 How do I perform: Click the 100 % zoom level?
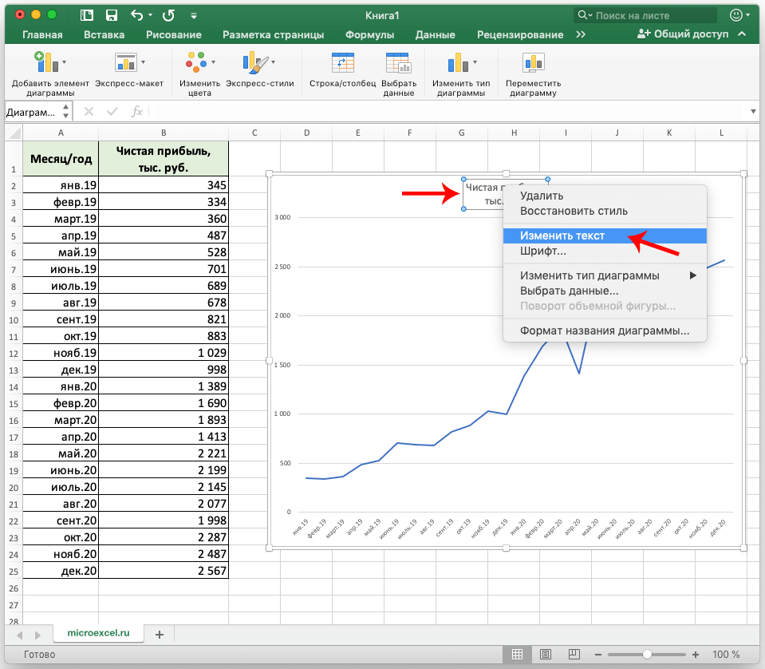point(726,655)
